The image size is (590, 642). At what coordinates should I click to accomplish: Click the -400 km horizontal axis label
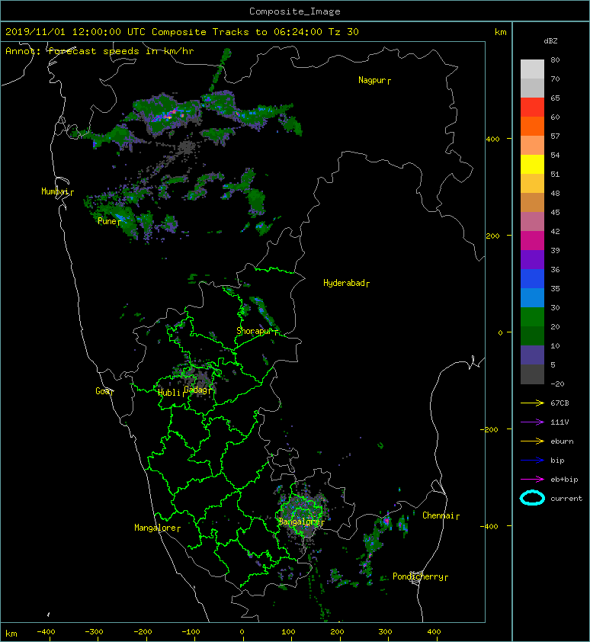pyautogui.click(x=46, y=632)
